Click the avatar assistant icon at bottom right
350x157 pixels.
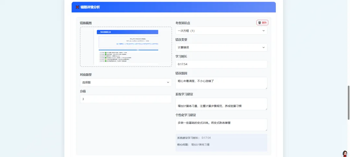[x=345, y=154]
